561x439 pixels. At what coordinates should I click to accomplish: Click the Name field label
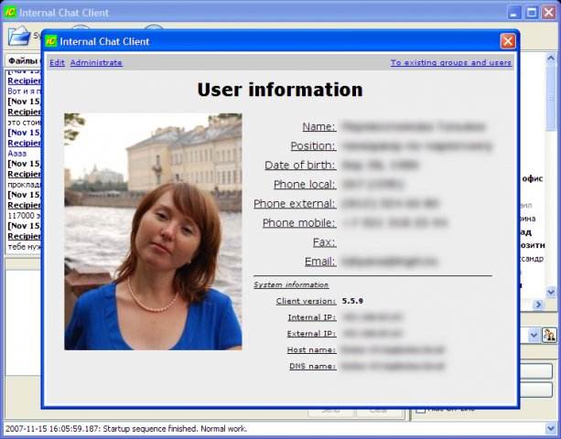318,127
